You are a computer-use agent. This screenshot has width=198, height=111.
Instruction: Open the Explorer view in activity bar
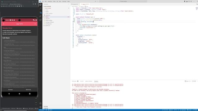click(x=41, y=5)
